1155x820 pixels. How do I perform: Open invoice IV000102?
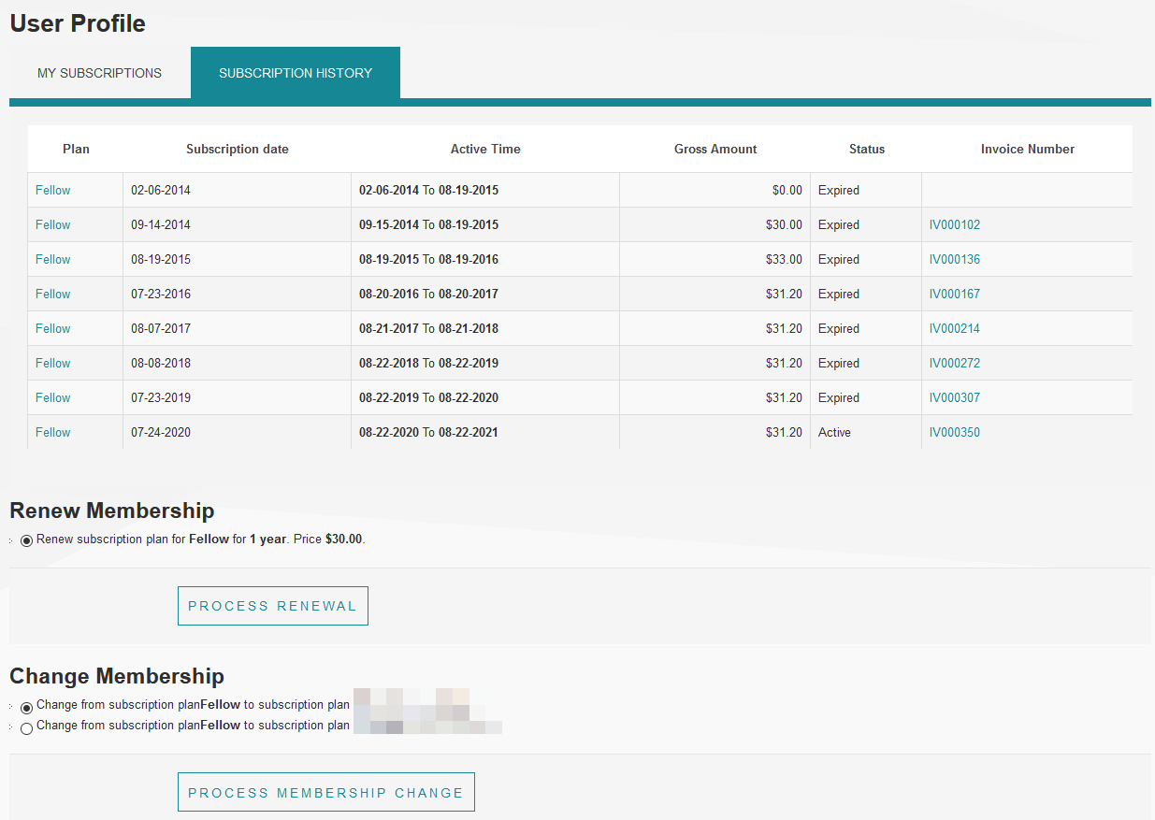point(955,224)
